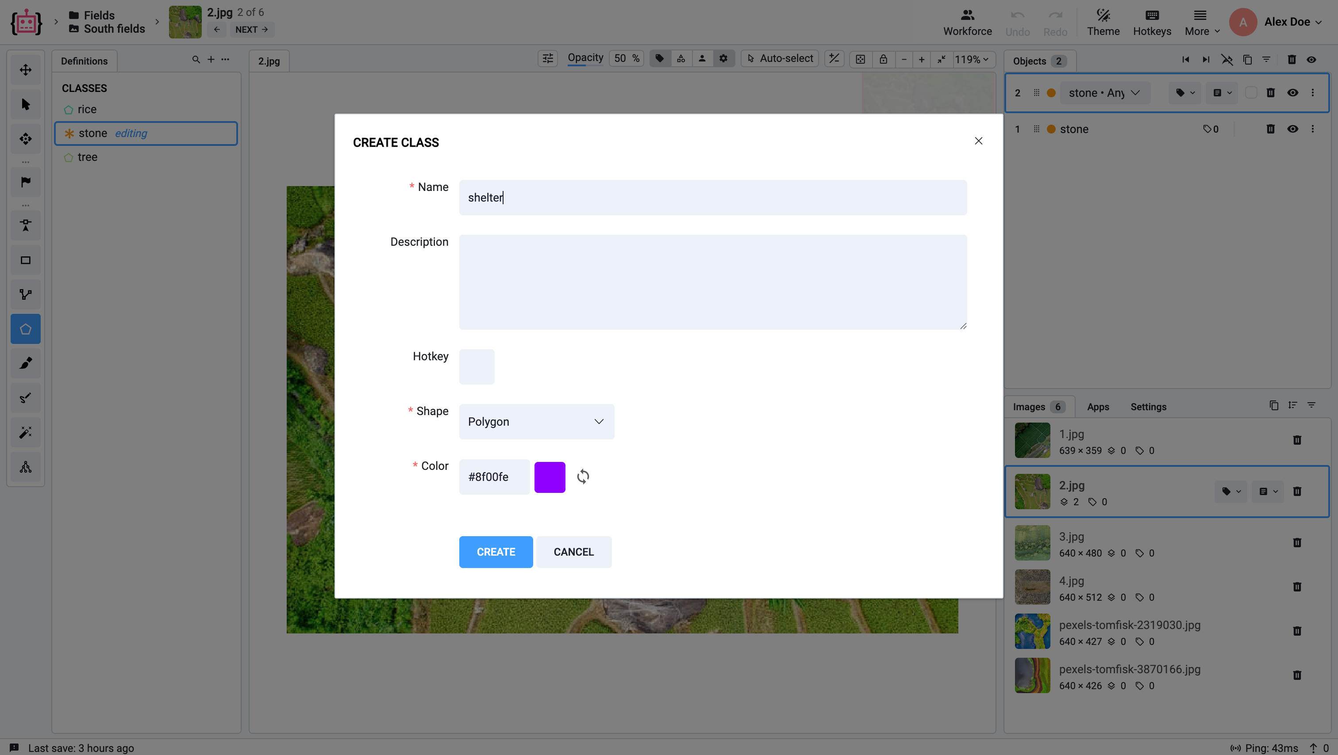Toggle visibility eye of object 2

[x=1292, y=92]
